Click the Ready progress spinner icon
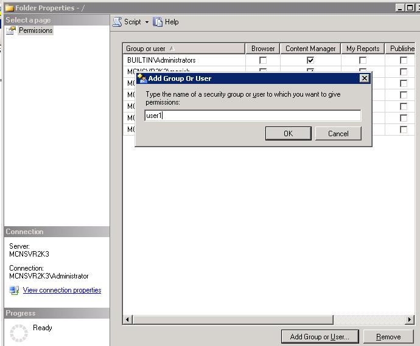This screenshot has height=346, width=420. coord(19,333)
